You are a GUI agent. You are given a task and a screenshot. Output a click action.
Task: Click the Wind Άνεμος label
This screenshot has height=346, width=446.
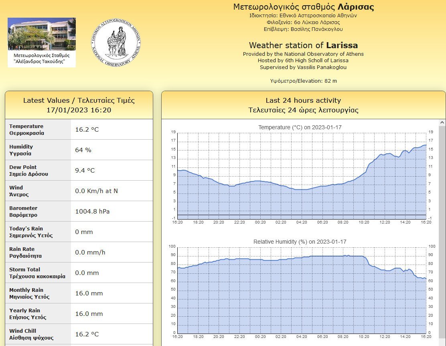[19, 191]
